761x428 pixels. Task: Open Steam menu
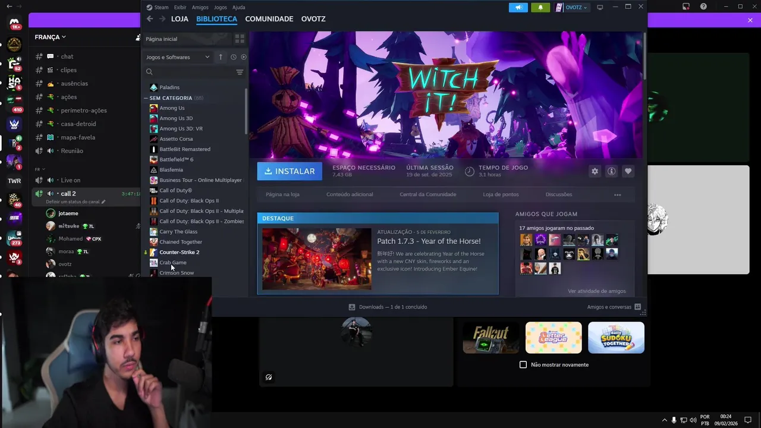158,7
